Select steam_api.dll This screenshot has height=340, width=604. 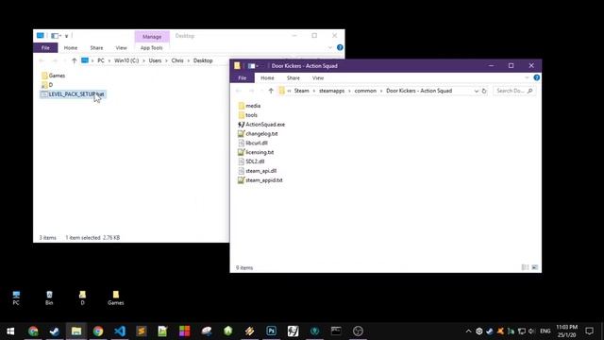(258, 171)
